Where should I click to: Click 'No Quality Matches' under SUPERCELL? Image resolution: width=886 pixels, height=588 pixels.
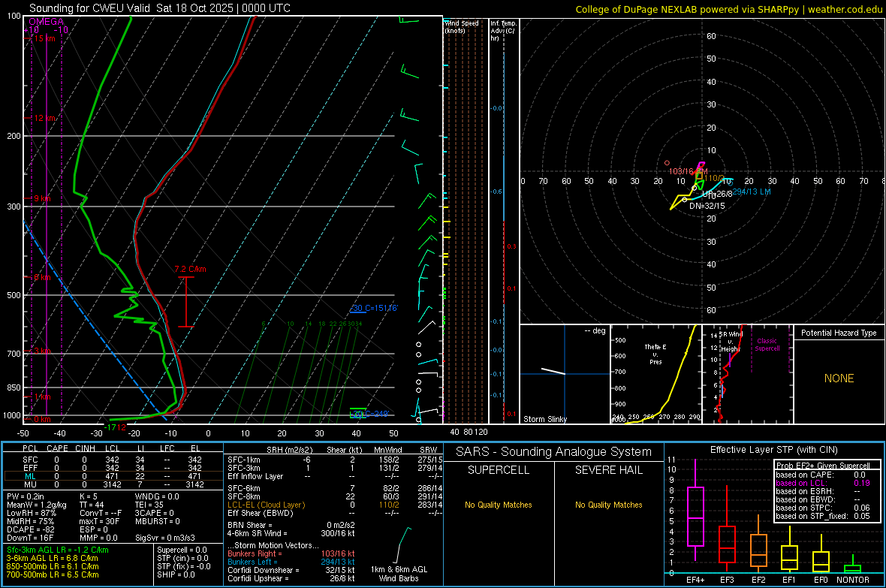[499, 505]
